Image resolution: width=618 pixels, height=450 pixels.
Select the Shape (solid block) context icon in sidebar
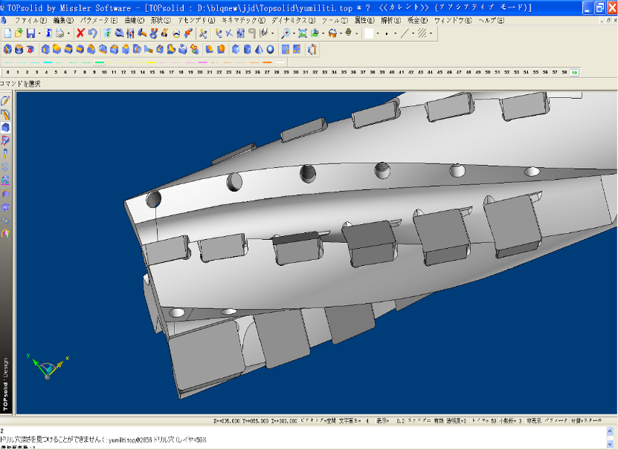tap(6, 127)
